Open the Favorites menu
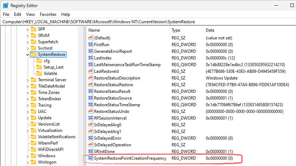Screen dimensions: 296x166 [48, 14]
